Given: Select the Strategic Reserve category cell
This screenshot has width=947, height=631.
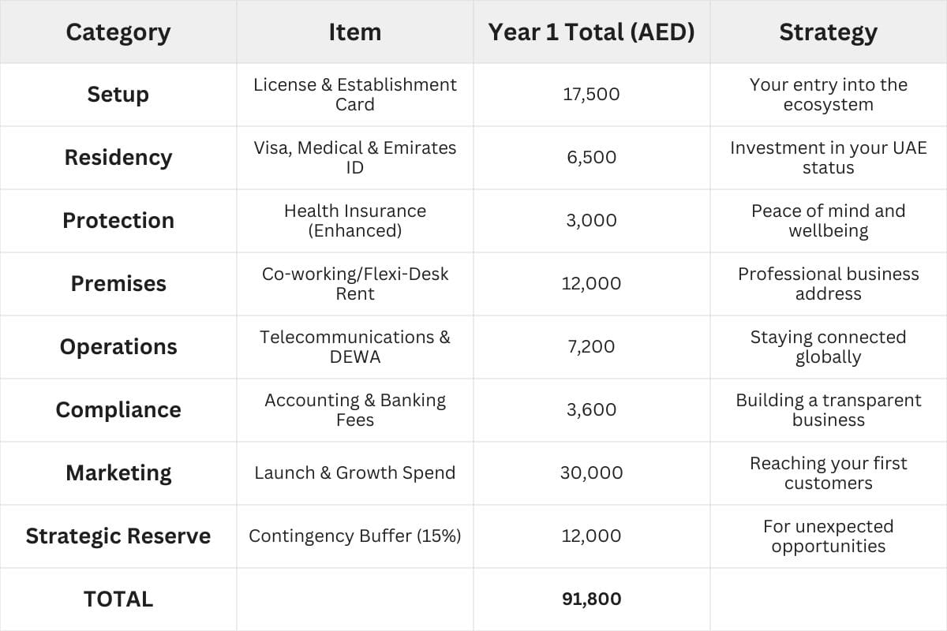Looking at the screenshot, I should click(x=118, y=536).
